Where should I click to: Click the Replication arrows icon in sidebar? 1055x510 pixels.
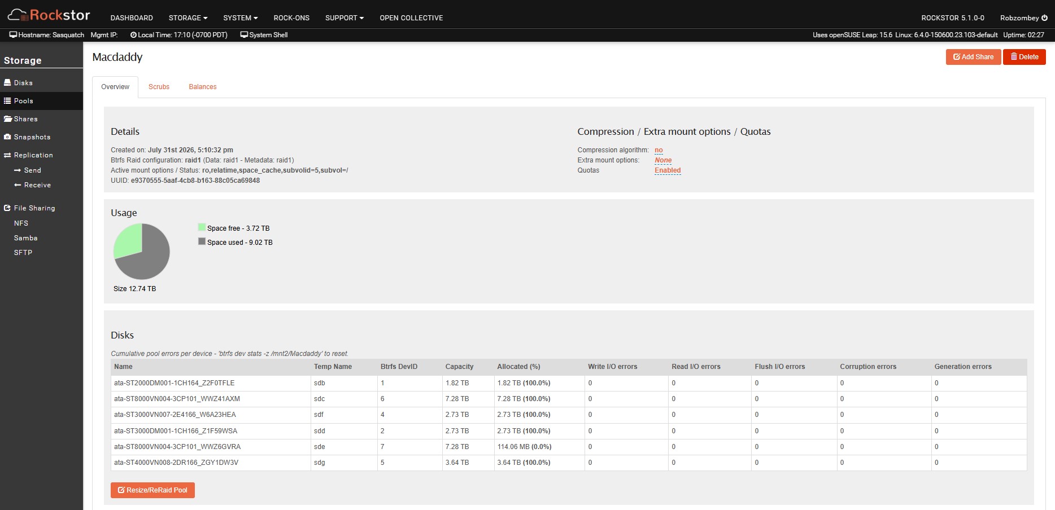[7, 155]
